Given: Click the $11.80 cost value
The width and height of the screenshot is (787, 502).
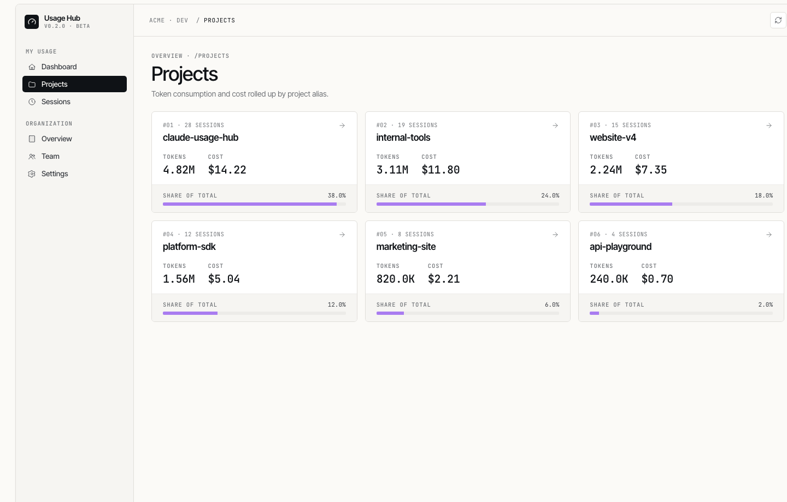Looking at the screenshot, I should [x=441, y=170].
